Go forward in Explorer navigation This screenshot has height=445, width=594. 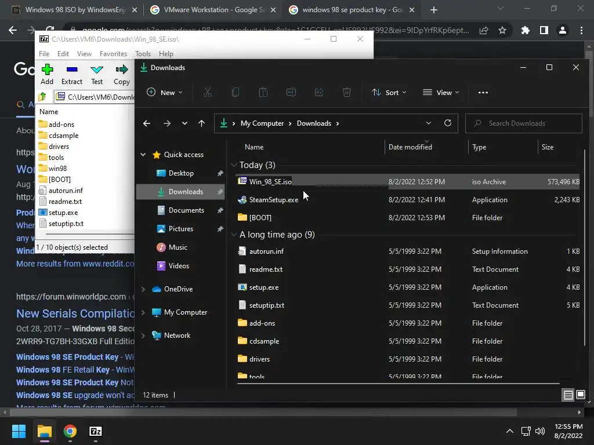click(166, 123)
